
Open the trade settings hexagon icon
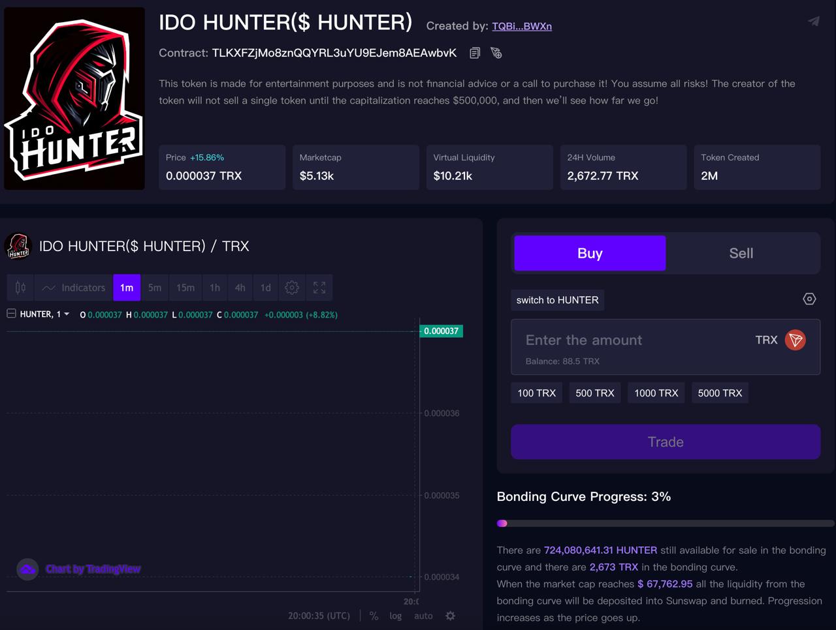pyautogui.click(x=809, y=299)
